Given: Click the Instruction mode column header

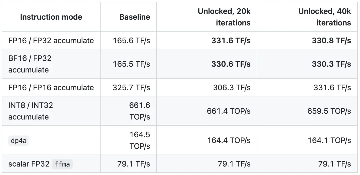Looking at the screenshot, I should 51,17.
